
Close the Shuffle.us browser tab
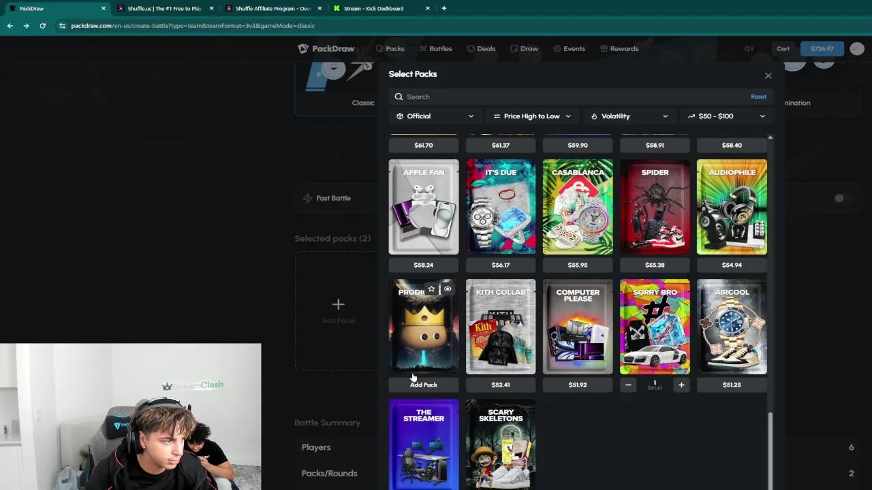(211, 8)
